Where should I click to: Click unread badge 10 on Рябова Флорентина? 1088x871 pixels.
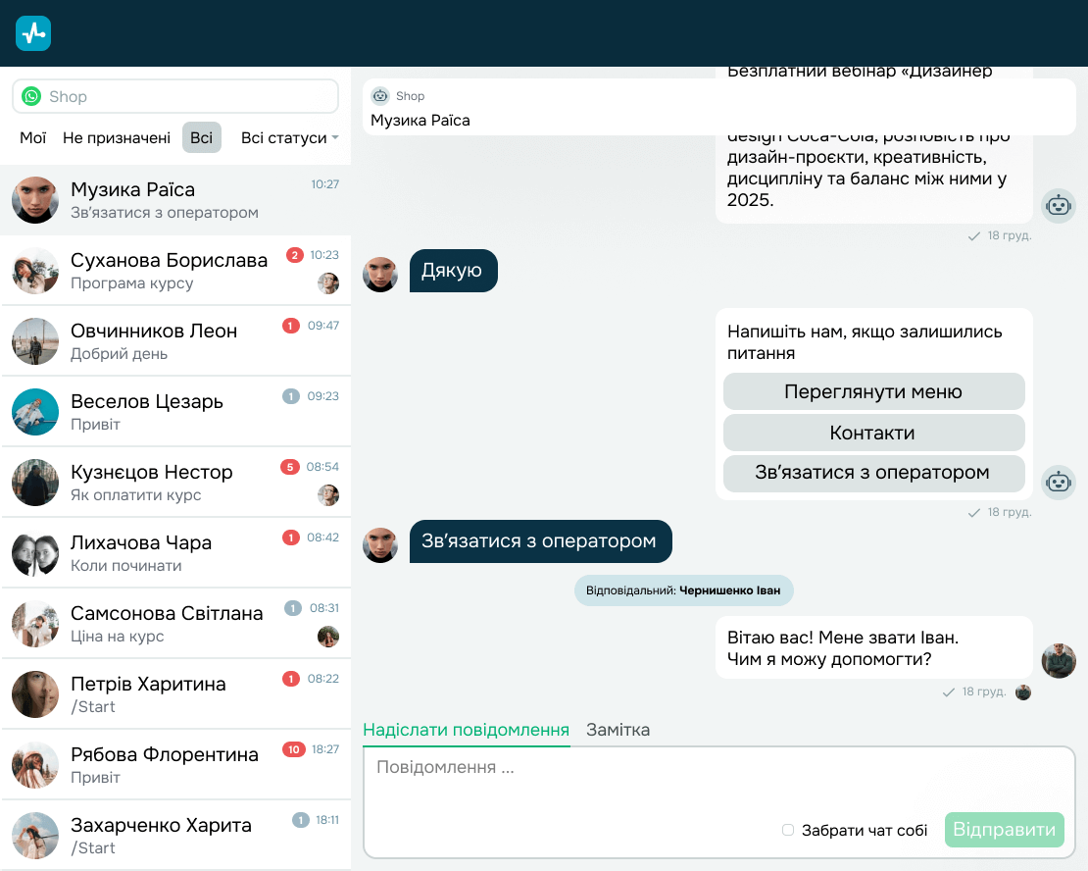click(x=293, y=749)
